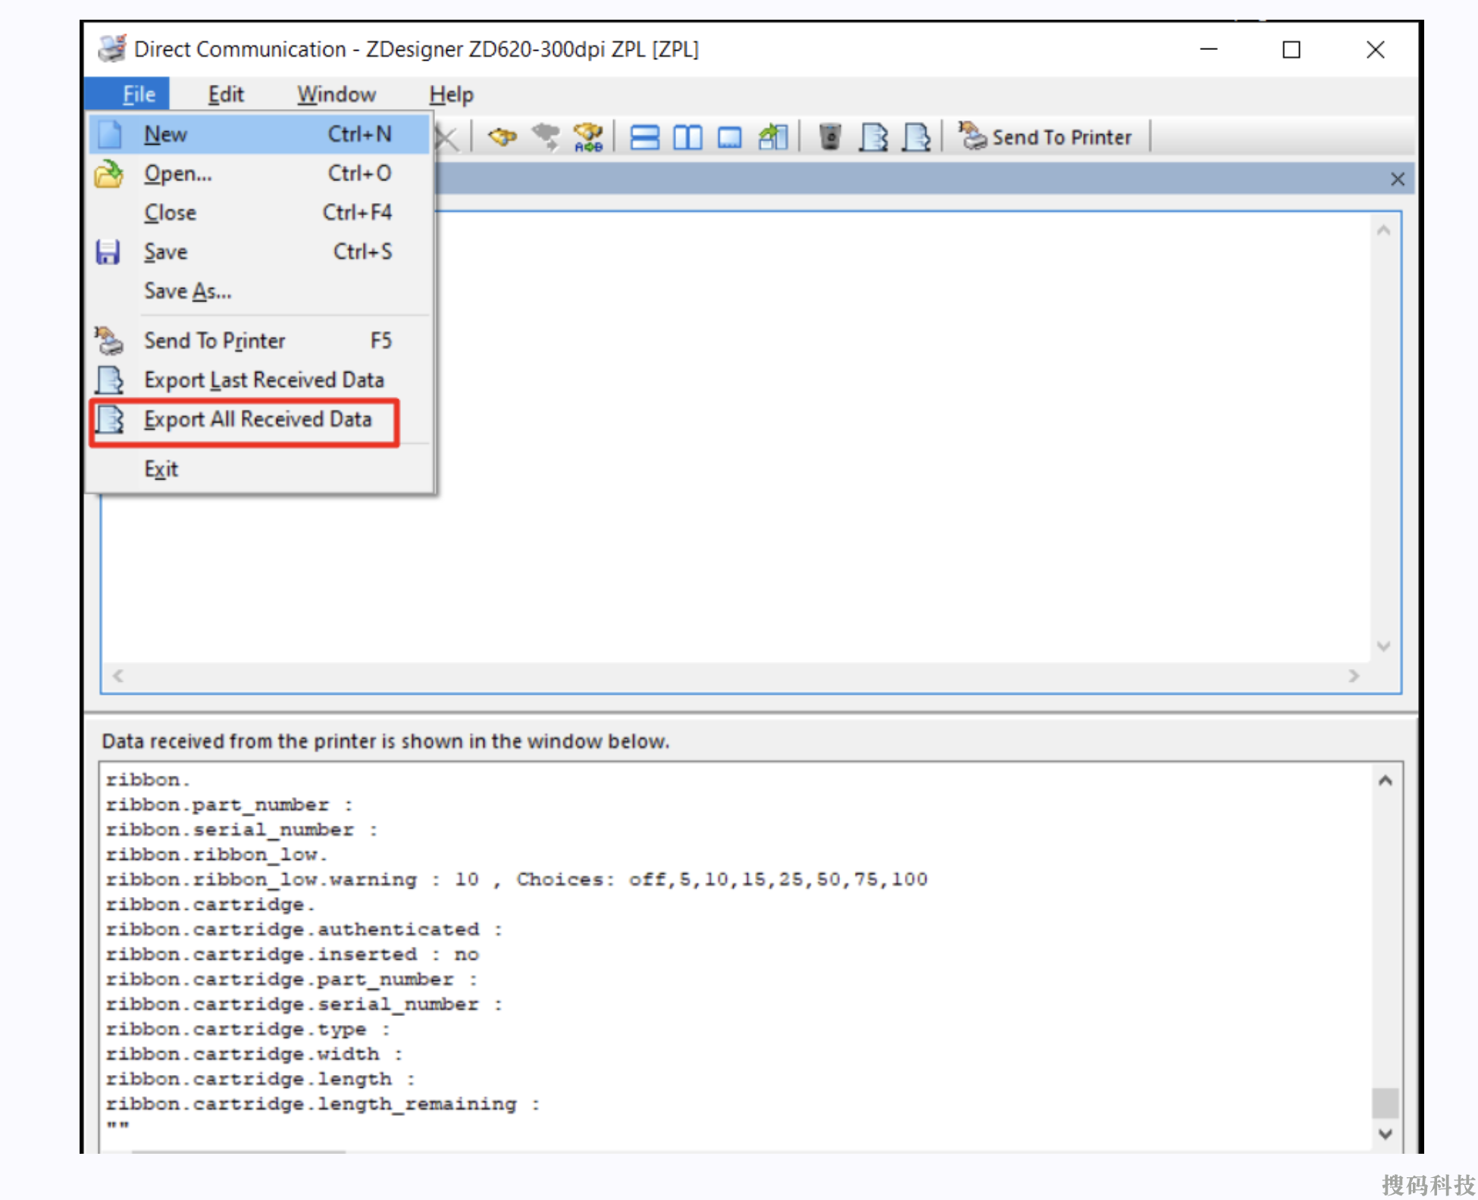The image size is (1478, 1200).
Task: Choose Save As... in the File menu
Action: click(259, 291)
